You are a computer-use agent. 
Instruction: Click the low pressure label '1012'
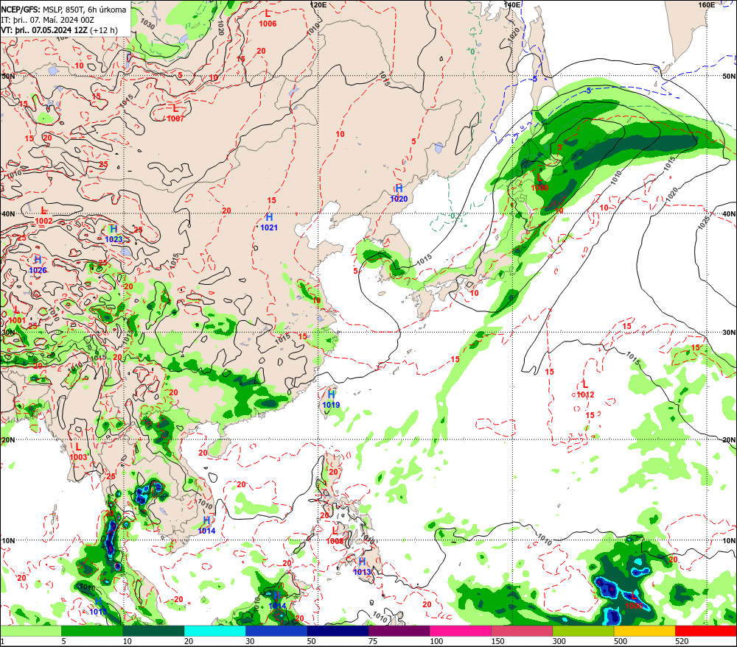585,395
